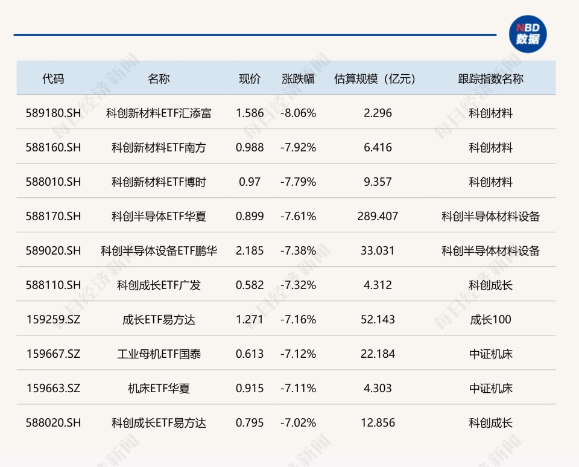The height and width of the screenshot is (467, 579).
Task: Click the change value -7.92%
Action: pyautogui.click(x=298, y=147)
